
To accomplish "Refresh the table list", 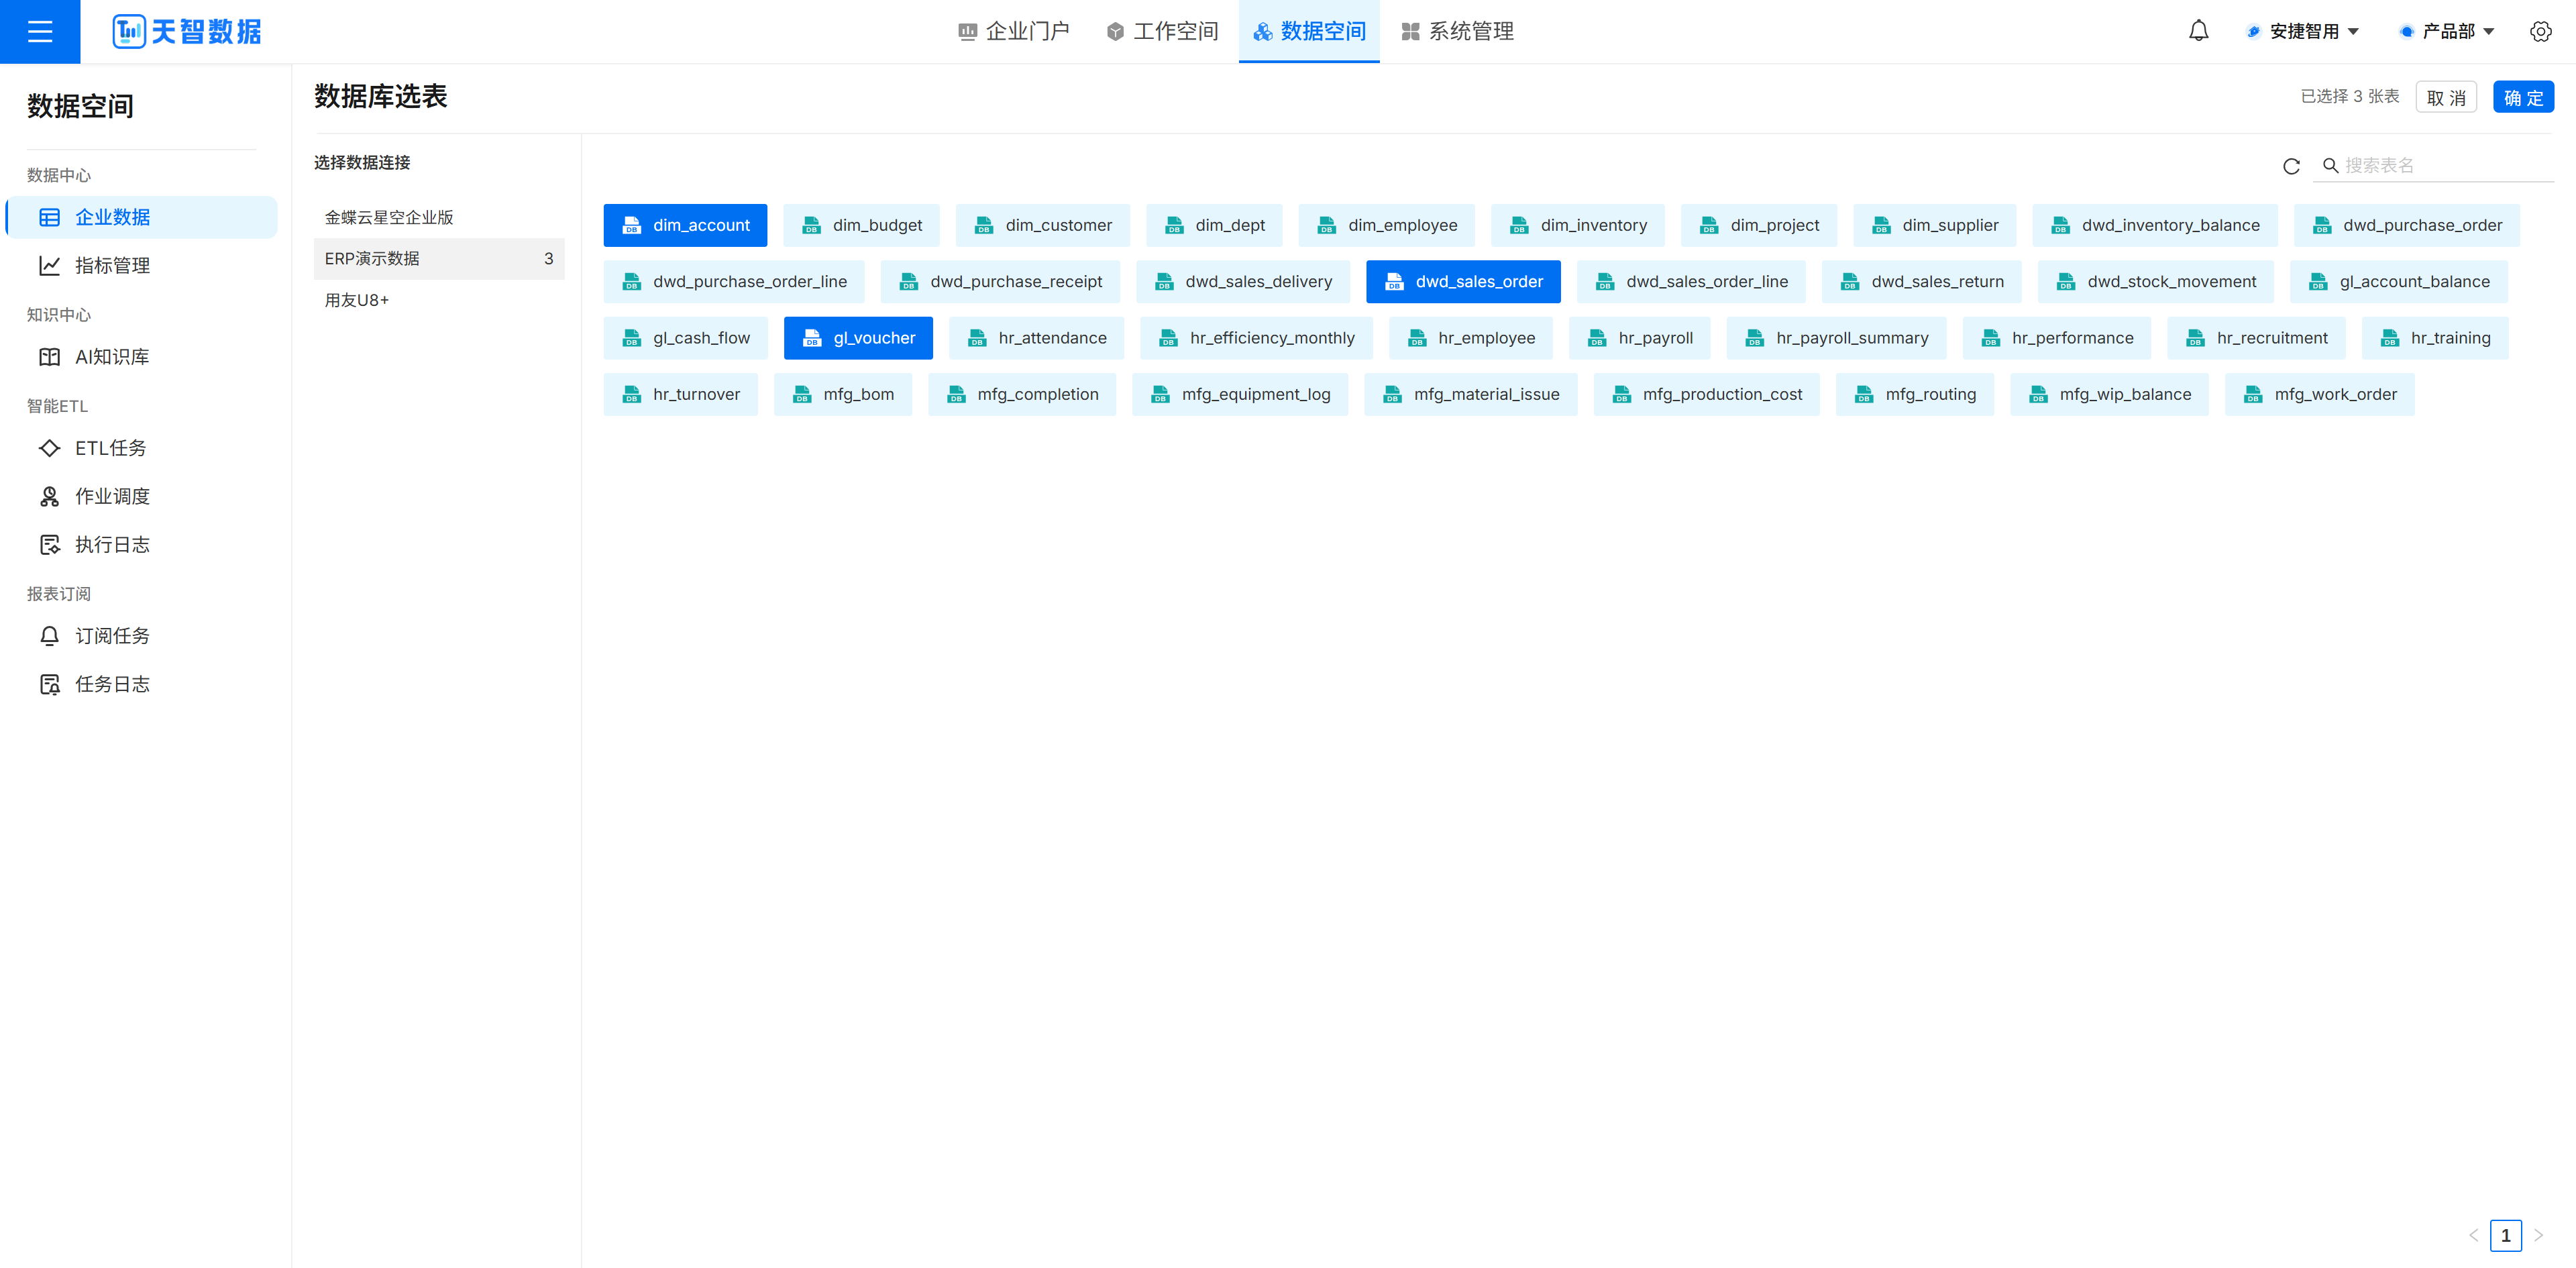I will tap(2291, 166).
